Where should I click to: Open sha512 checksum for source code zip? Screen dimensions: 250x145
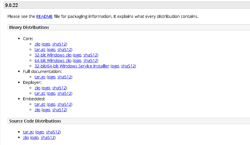click(48, 138)
